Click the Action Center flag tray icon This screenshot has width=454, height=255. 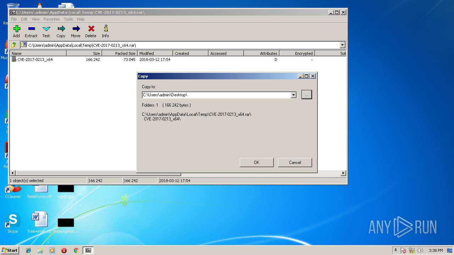pyautogui.click(x=404, y=250)
